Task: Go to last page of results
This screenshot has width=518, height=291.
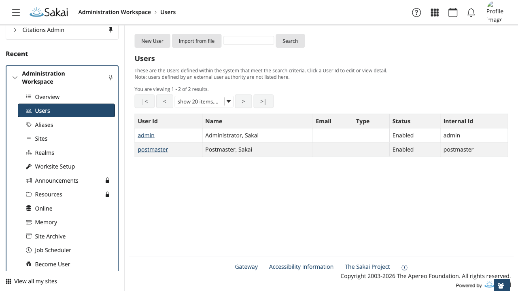Action: point(263,101)
